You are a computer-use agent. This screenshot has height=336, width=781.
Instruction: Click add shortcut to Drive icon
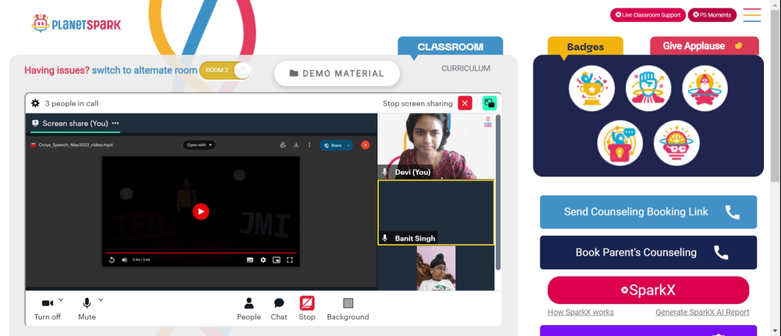tap(283, 145)
